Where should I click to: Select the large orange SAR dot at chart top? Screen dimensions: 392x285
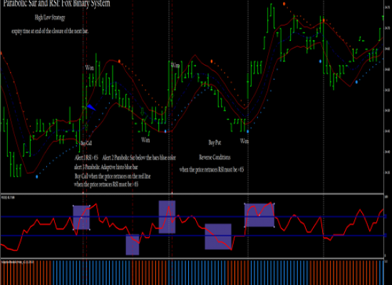point(284,4)
